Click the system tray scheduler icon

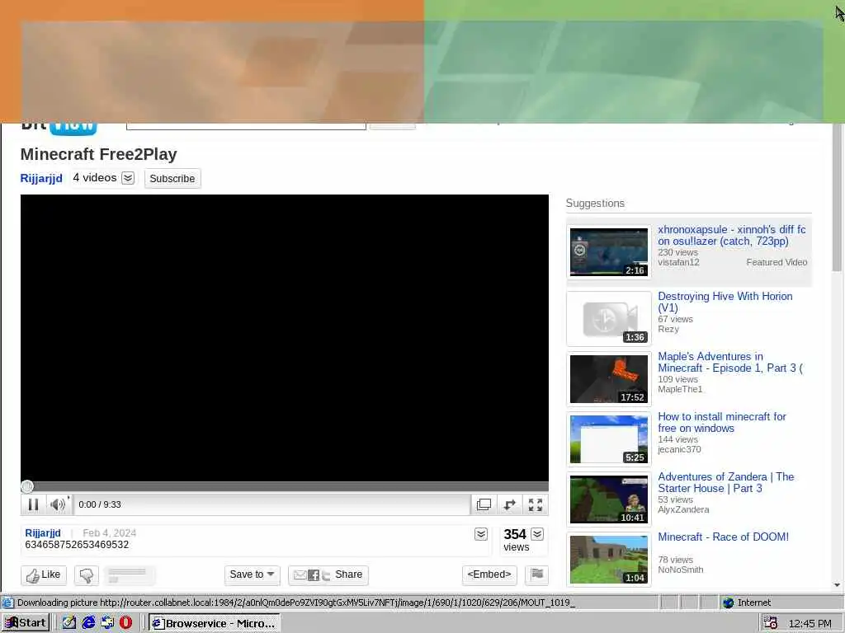[x=771, y=623]
